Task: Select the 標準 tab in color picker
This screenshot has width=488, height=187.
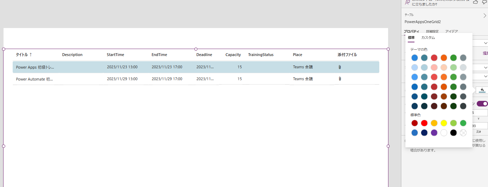Action: click(x=411, y=37)
